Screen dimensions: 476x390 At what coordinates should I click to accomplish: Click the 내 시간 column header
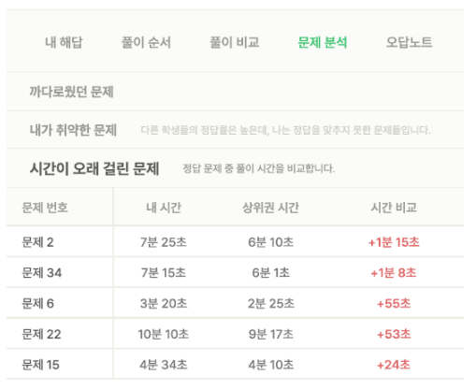[164, 208]
